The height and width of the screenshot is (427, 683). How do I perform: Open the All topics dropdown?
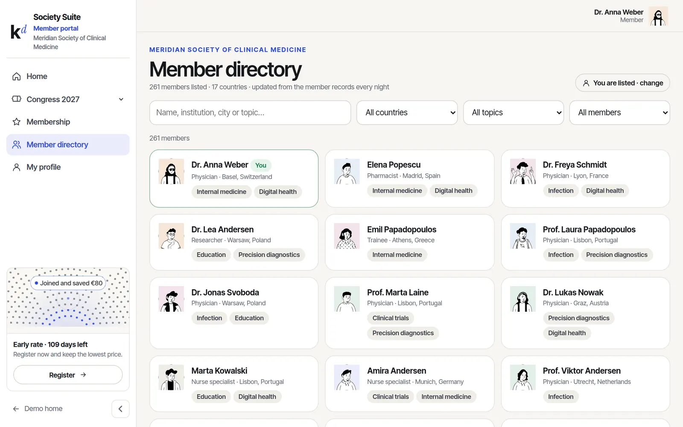[x=514, y=113]
